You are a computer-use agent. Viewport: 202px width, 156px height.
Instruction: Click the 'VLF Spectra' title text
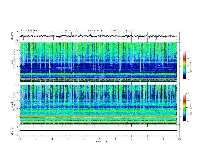[29, 31]
